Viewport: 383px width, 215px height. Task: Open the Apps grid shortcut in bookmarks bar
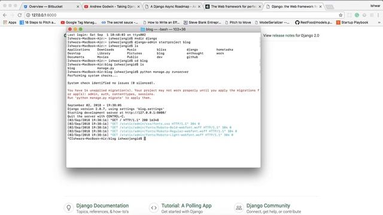[x=10, y=23]
